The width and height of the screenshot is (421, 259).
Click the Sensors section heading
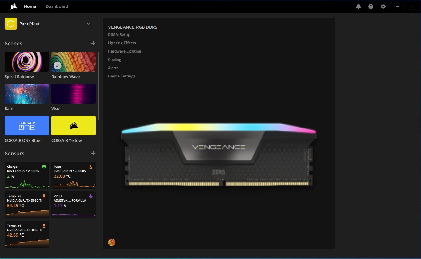click(14, 153)
